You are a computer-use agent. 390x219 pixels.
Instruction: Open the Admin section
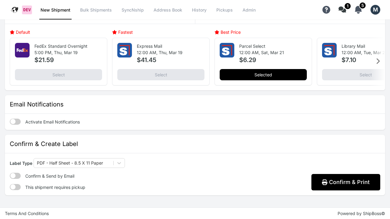[x=249, y=10]
